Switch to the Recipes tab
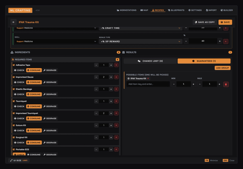The width and height of the screenshot is (243, 169). click(158, 10)
